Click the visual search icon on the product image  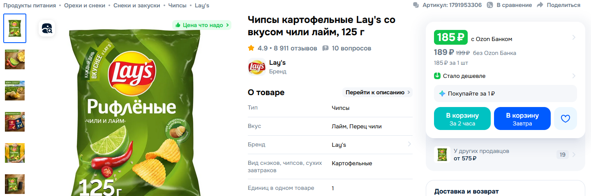(47, 28)
